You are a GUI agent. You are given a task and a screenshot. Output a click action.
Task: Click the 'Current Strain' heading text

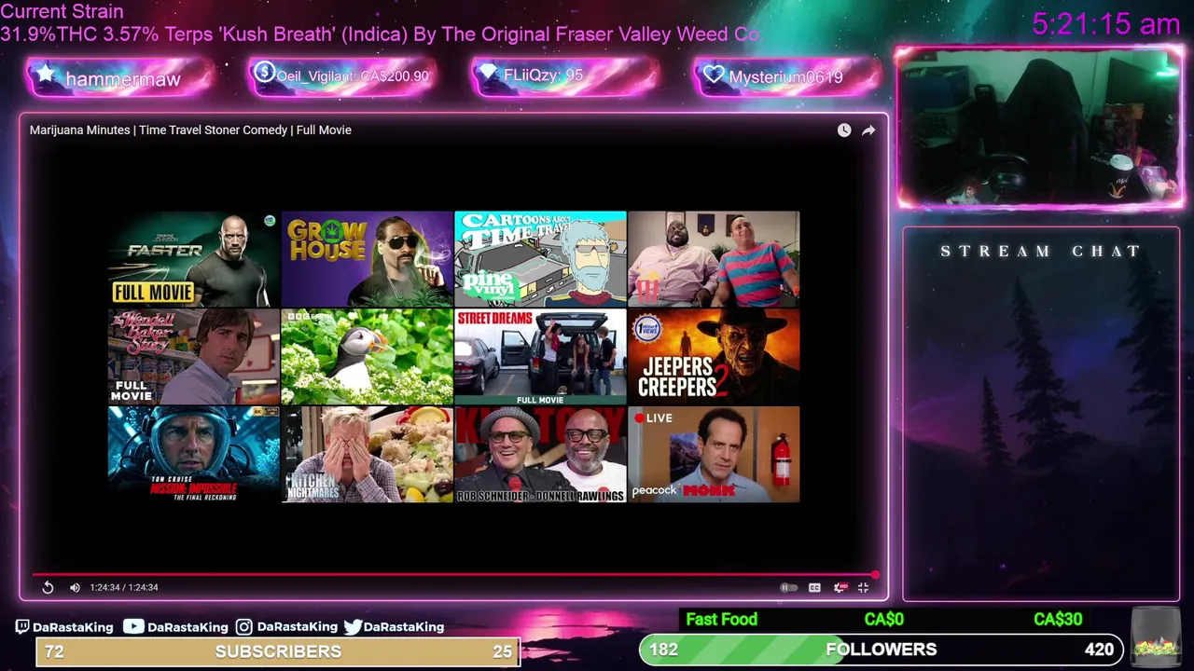tap(62, 12)
